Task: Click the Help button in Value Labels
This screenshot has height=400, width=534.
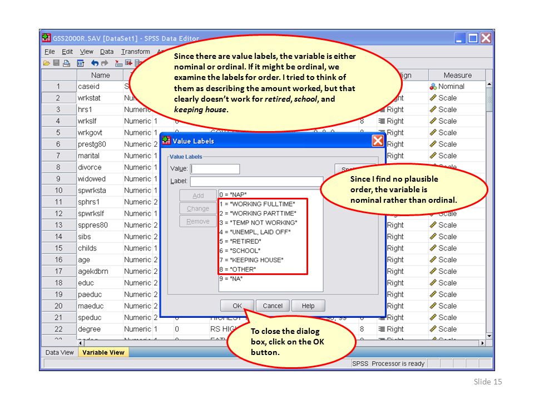Action: pyautogui.click(x=308, y=306)
